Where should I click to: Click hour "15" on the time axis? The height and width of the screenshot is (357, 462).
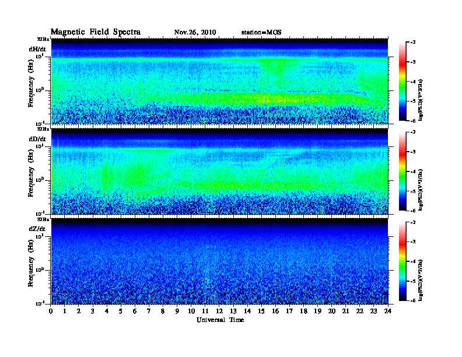[x=262, y=311]
